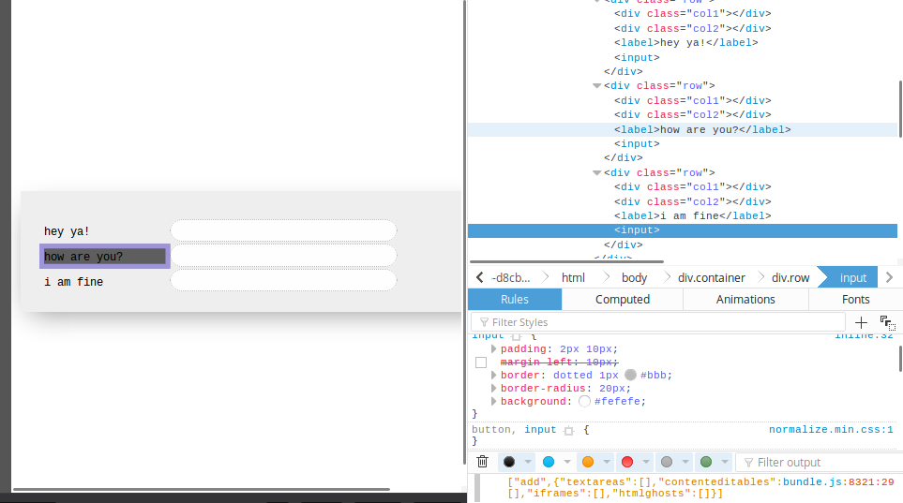Select the div.container breadcrumb

[711, 277]
